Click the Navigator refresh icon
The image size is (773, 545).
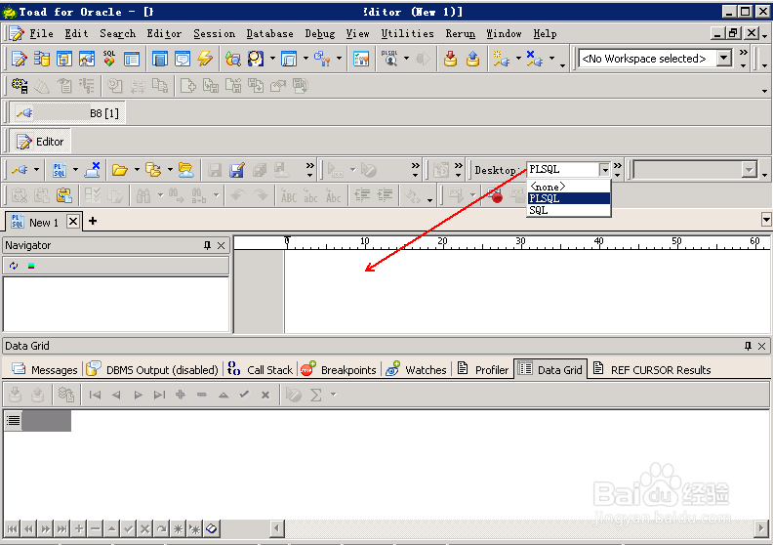tap(14, 266)
